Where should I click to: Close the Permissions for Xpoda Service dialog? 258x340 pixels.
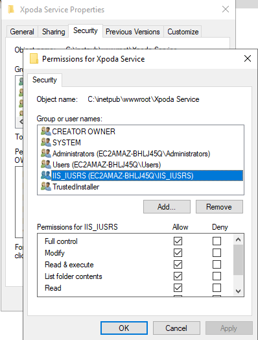pyautogui.click(x=248, y=58)
